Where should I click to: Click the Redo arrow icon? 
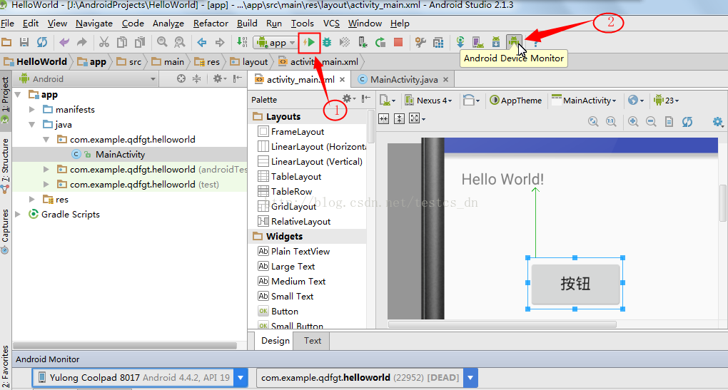coord(81,42)
